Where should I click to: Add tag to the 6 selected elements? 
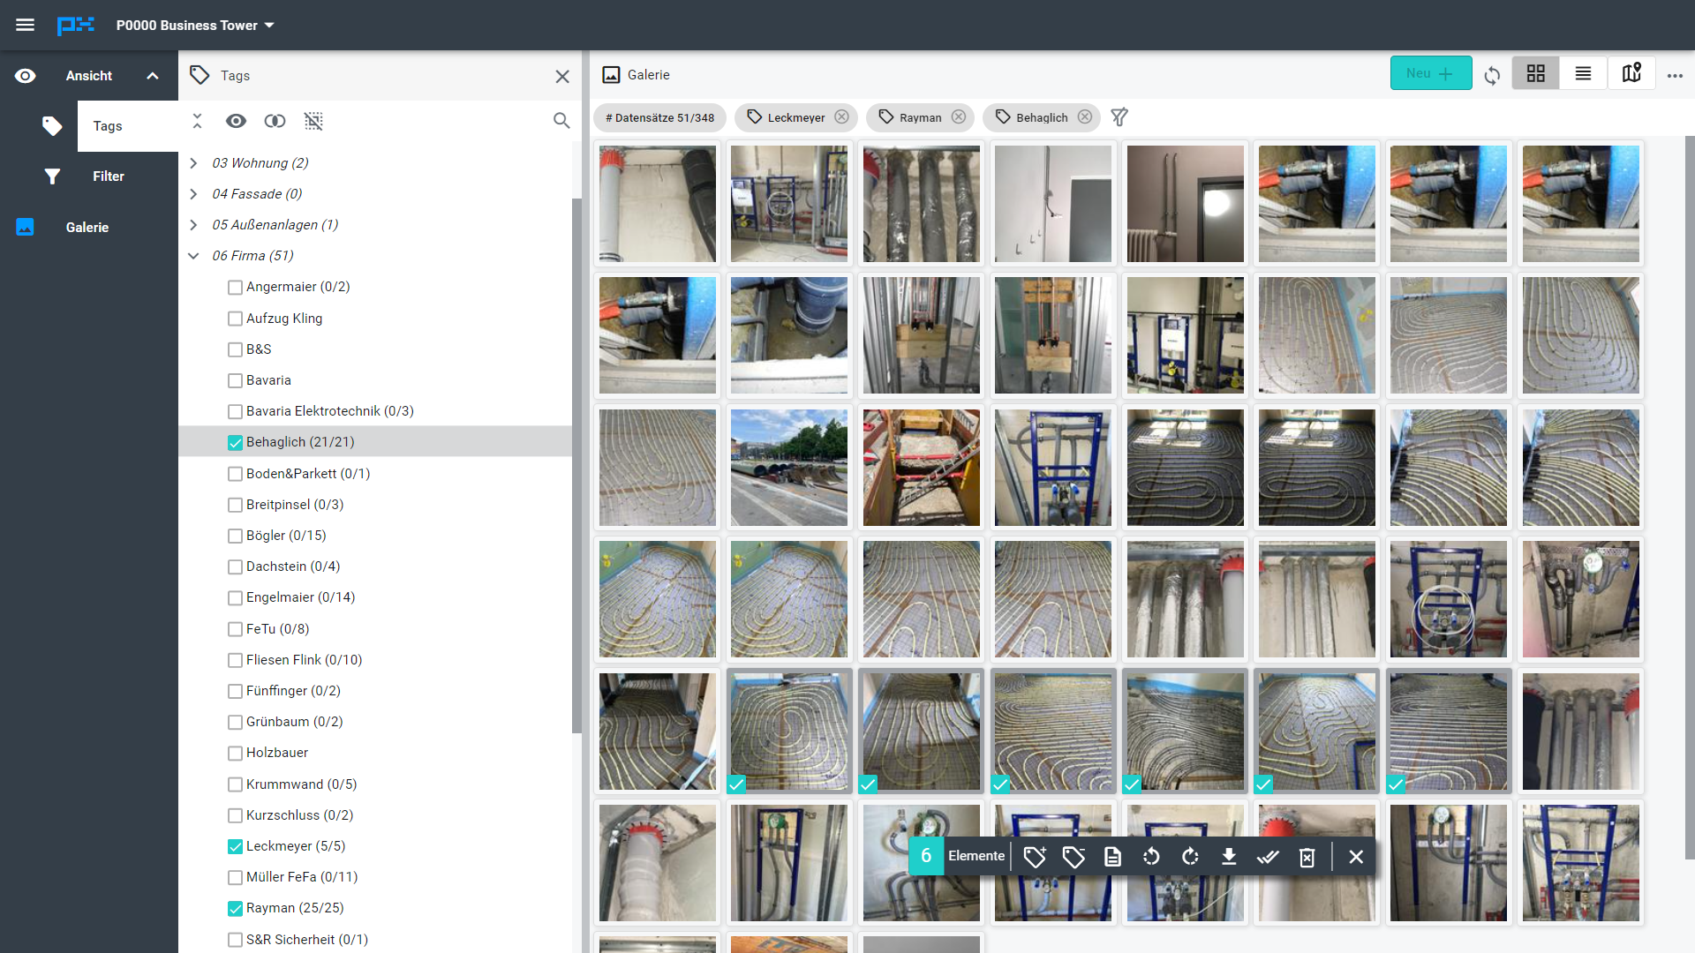pos(1035,857)
